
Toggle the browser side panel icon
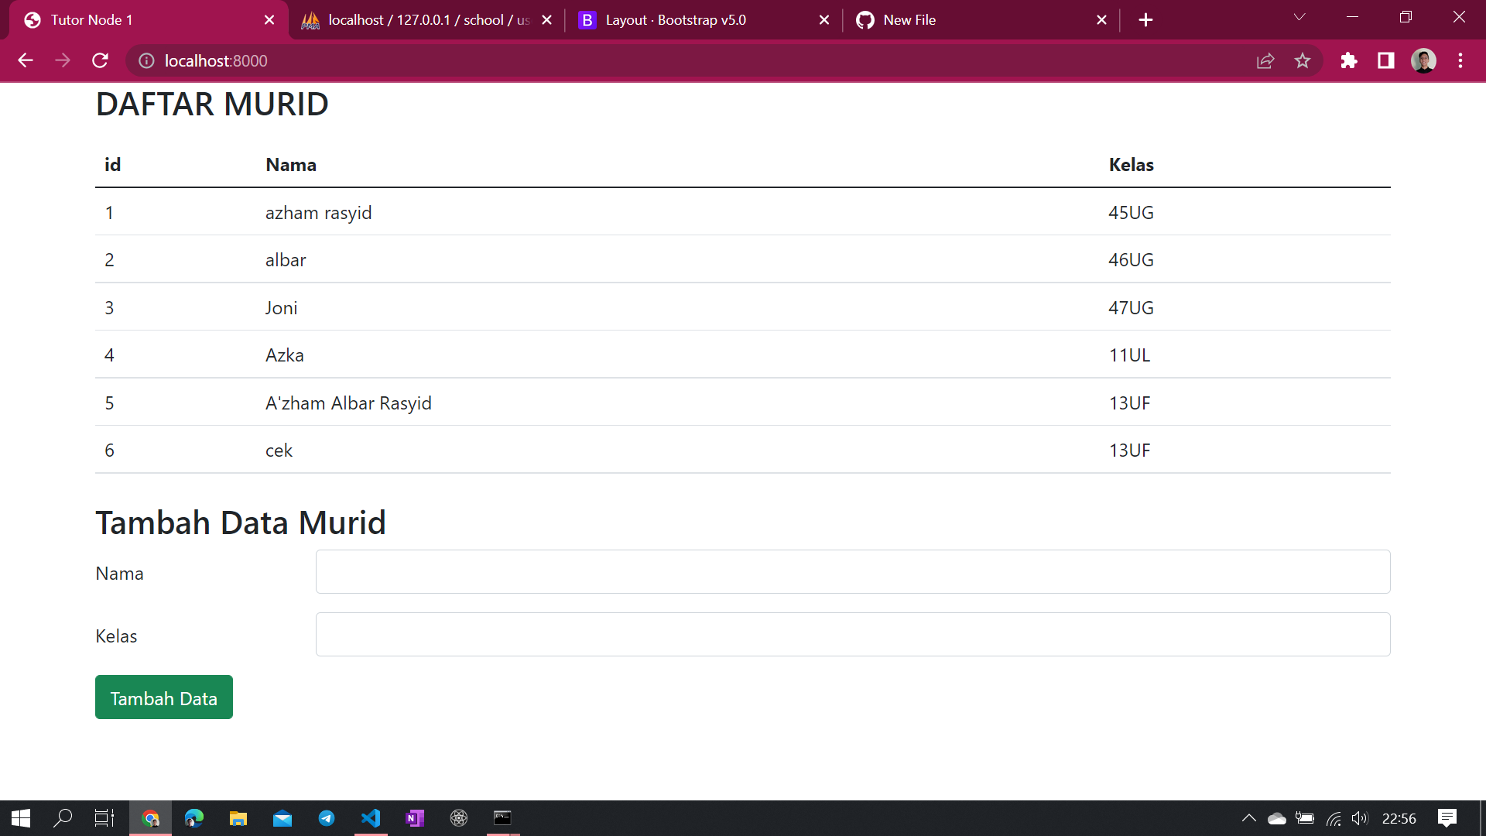coord(1385,60)
